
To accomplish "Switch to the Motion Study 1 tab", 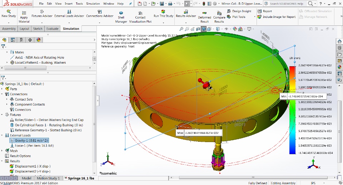I will pyautogui.click(x=48, y=178).
